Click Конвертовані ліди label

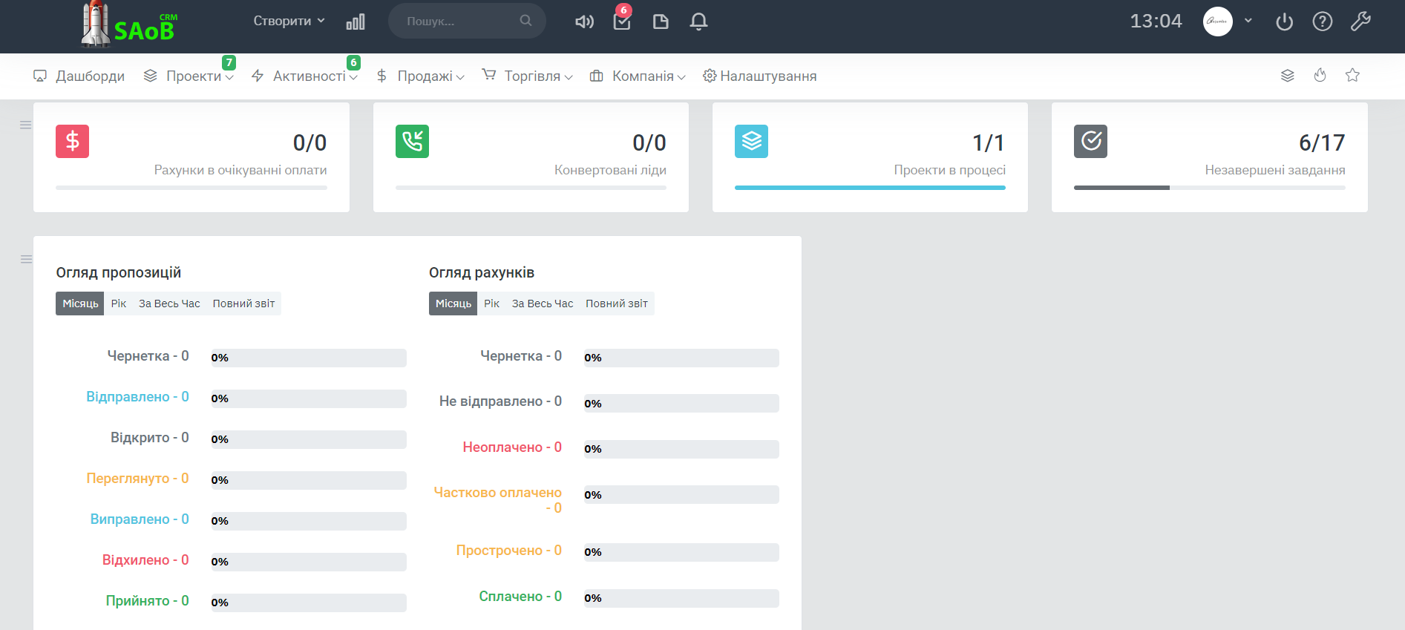[x=610, y=170]
